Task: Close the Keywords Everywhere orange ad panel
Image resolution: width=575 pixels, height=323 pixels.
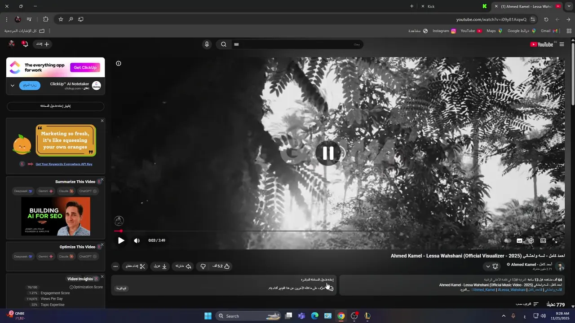Action: (102, 121)
